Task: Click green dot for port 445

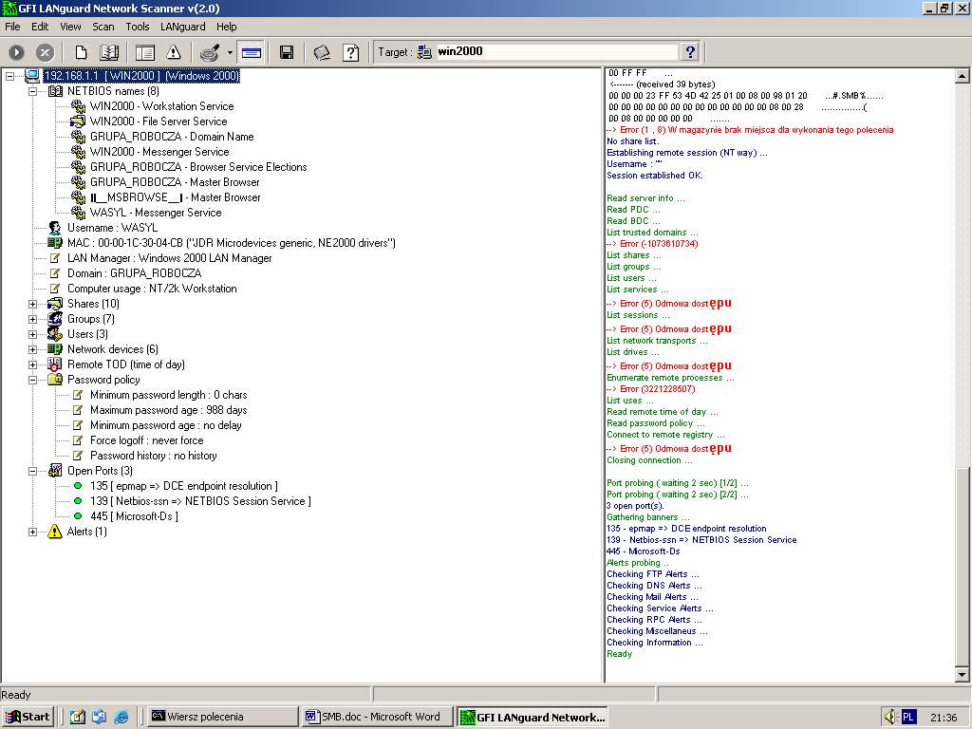Action: point(78,516)
